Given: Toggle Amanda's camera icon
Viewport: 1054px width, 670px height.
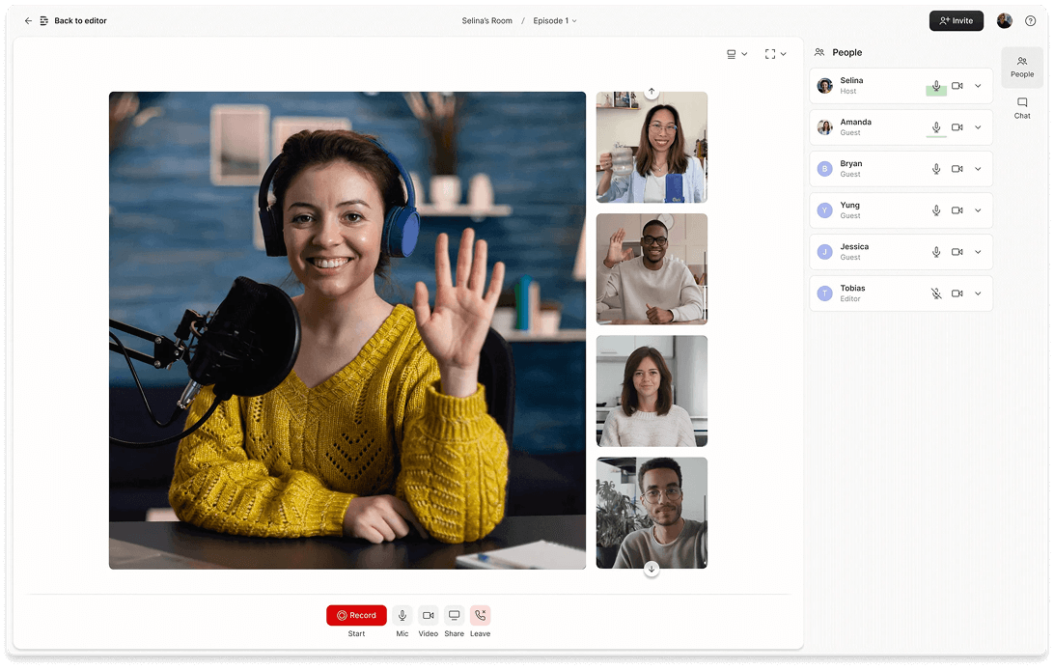Looking at the screenshot, I should tap(957, 127).
